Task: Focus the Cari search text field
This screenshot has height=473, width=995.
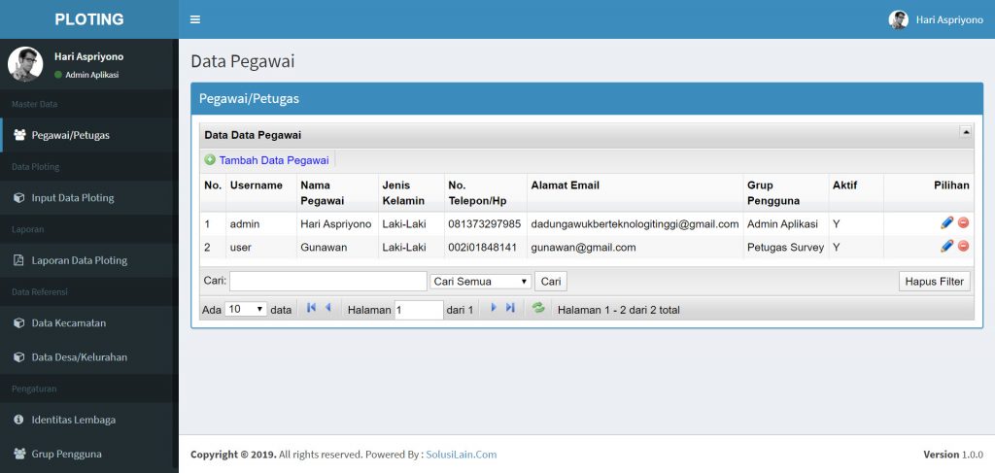Action: [328, 282]
